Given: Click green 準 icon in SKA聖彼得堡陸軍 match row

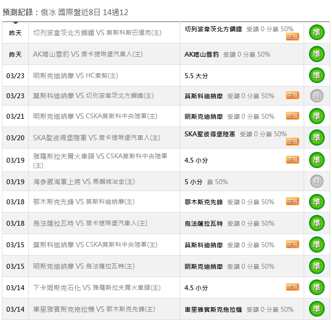Looking at the screenshot, I should pos(317,138).
